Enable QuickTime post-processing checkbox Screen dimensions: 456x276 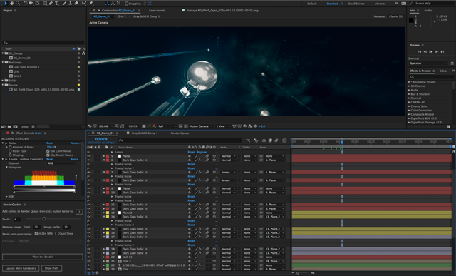tap(57, 233)
